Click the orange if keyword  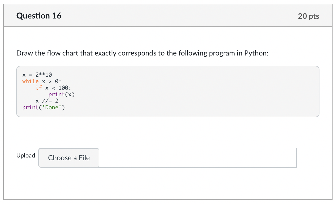pos(38,88)
